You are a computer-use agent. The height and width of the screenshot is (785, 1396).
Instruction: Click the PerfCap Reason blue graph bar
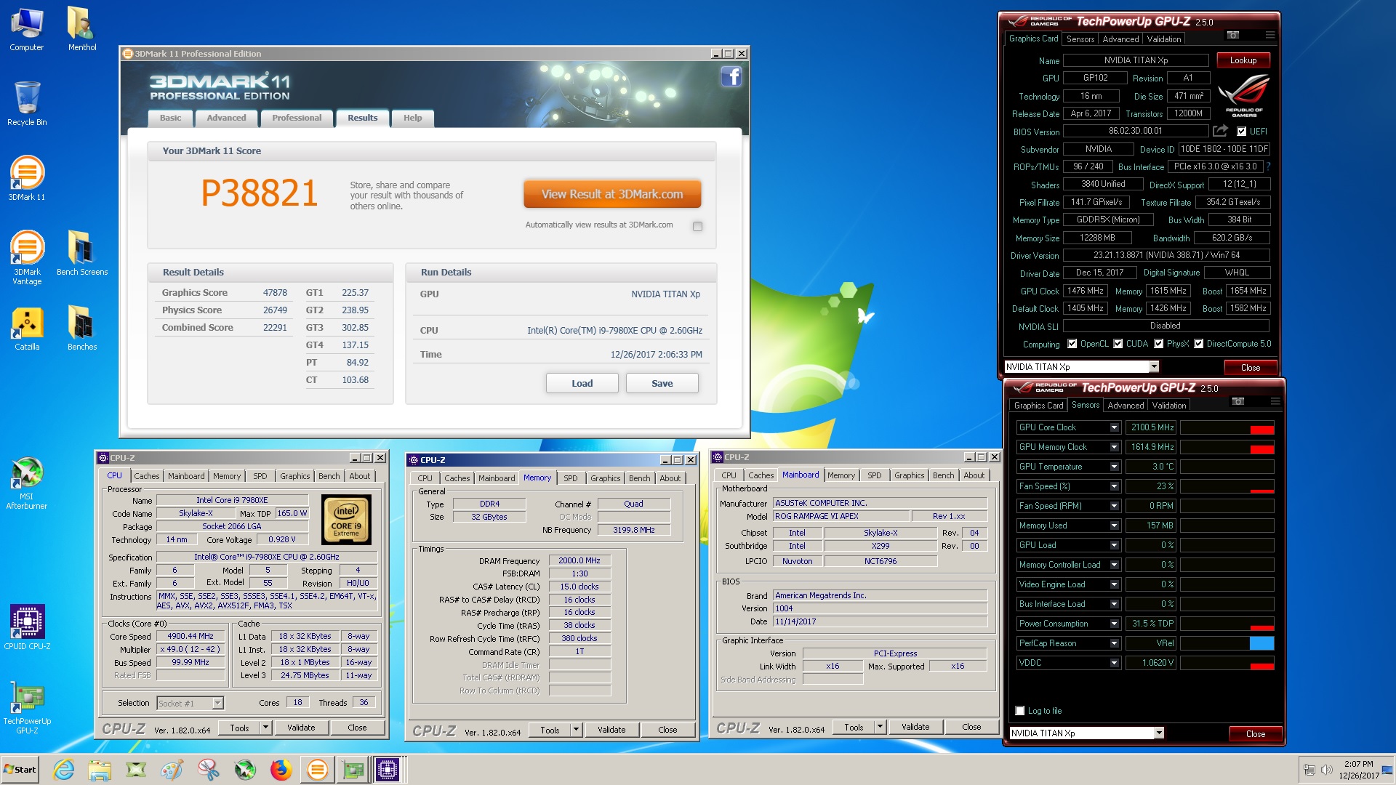[x=1261, y=643]
